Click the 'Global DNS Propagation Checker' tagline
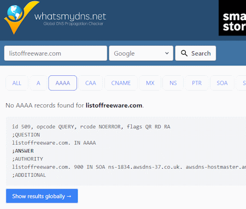246x209 pixels. click(x=73, y=24)
